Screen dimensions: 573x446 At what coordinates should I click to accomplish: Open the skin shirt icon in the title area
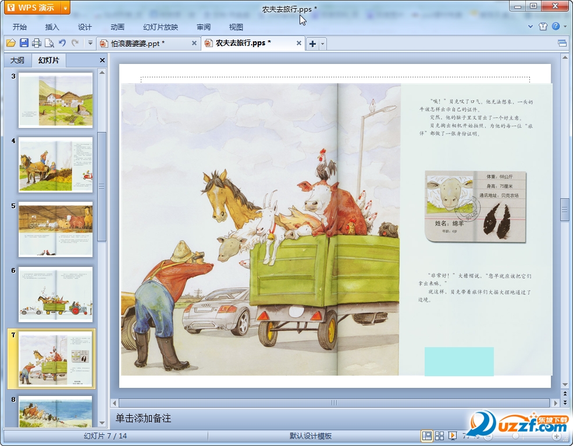coord(543,26)
